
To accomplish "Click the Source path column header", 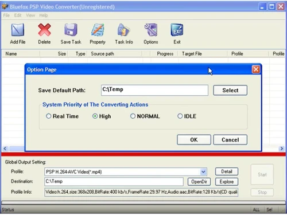I will [x=115, y=54].
